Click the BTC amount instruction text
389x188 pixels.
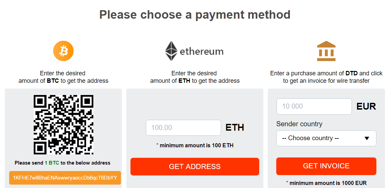pyautogui.click(x=63, y=77)
